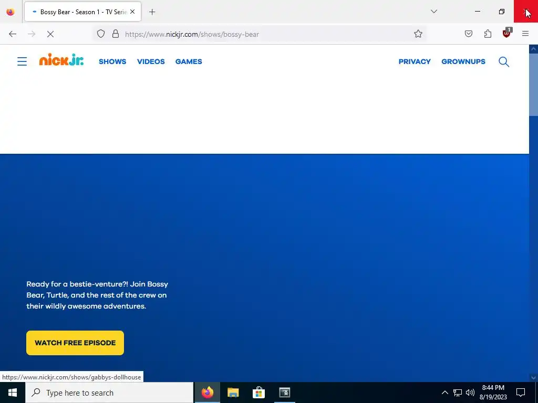Open Microsoft Store from the taskbar
This screenshot has width=538, height=403.
coord(258,393)
